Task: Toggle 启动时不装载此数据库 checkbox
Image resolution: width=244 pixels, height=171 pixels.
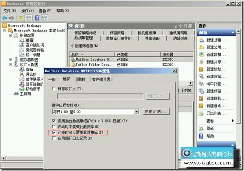Action: coord(54,127)
